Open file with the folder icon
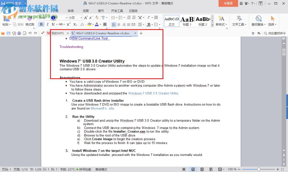 [x=3, y=33]
